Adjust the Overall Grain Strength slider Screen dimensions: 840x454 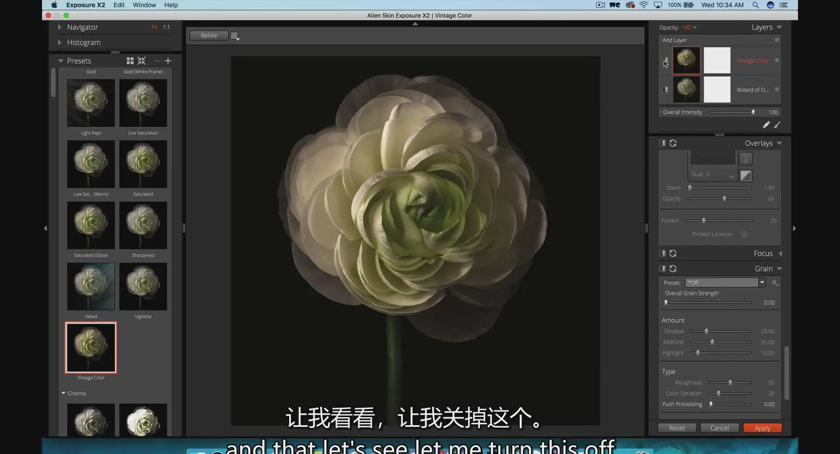click(708, 303)
